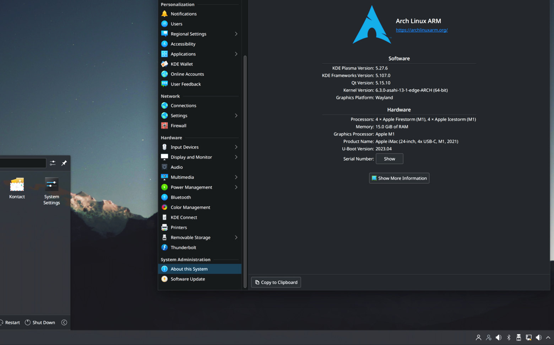
Task: Click the launcher back arrow circle button
Action: (x=64, y=323)
